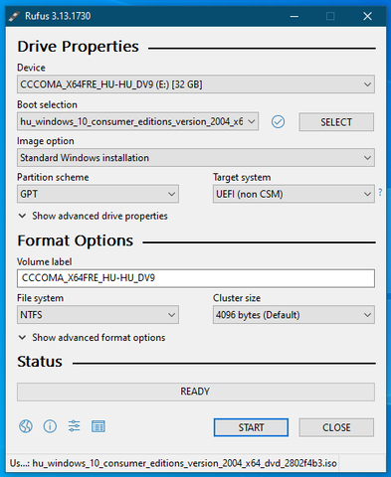Image resolution: width=391 pixels, height=477 pixels.
Task: Click the Rufus 3.13.1730 title text
Action: (58, 16)
